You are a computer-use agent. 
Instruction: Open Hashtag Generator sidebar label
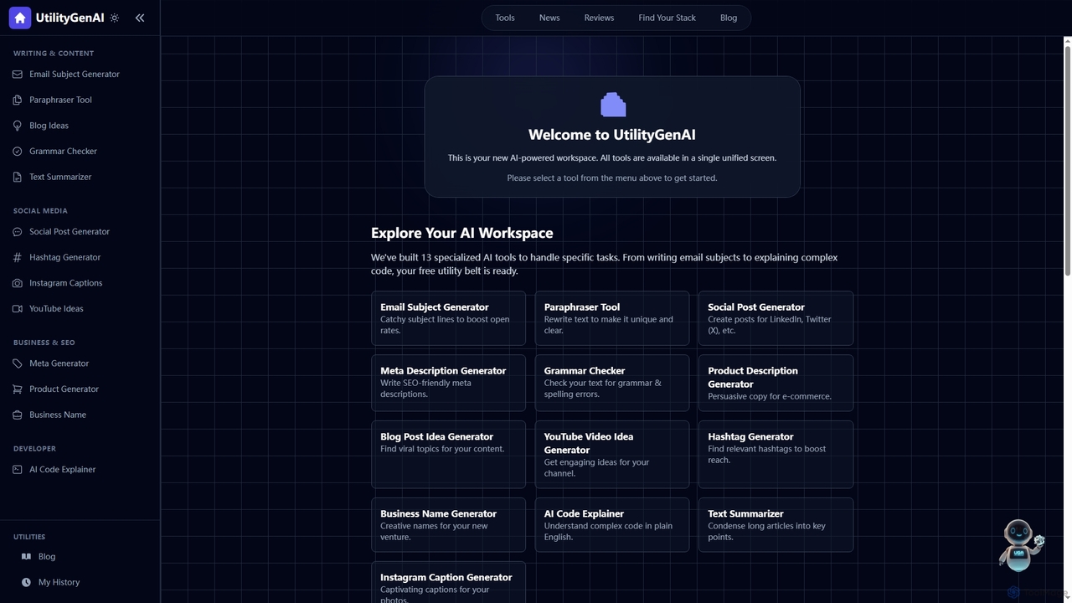[64, 257]
